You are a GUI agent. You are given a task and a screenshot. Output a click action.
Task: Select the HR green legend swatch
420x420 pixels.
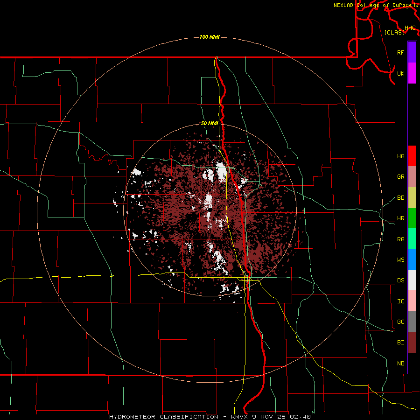(x=412, y=218)
